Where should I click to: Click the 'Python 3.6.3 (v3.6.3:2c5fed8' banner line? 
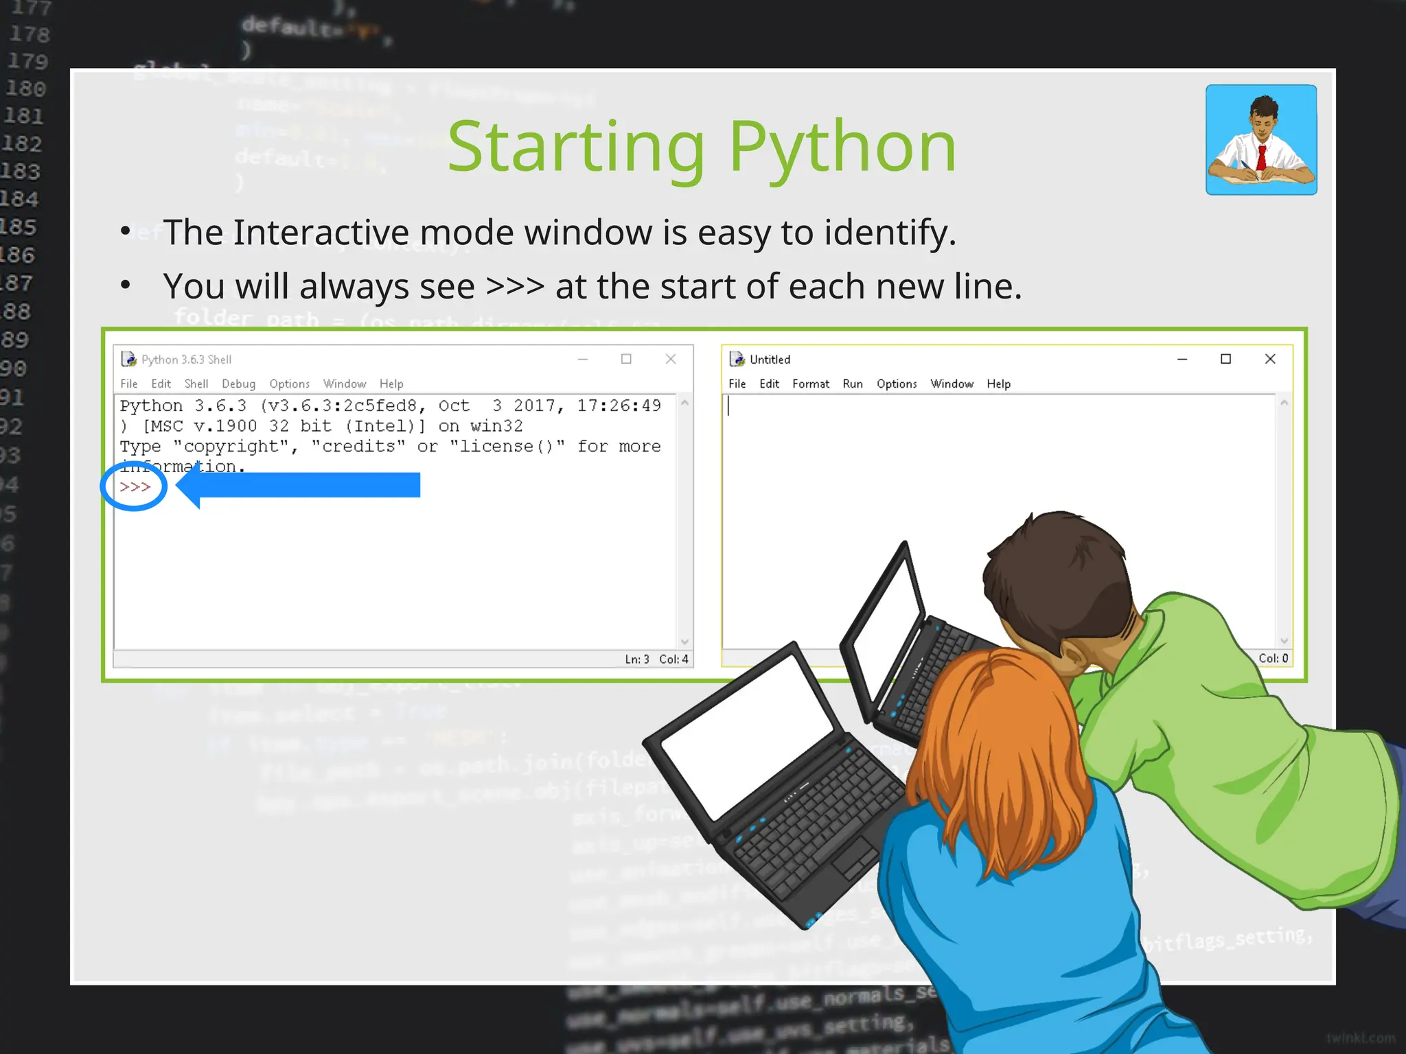pos(390,406)
